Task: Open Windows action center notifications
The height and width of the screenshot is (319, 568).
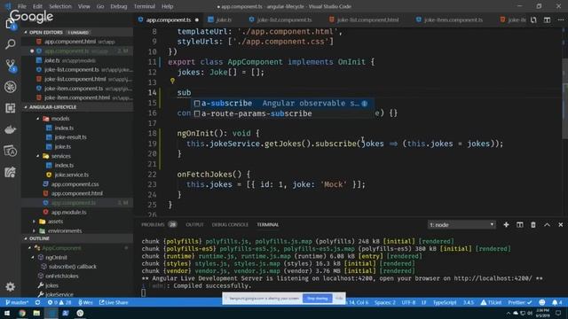Action: tap(558, 313)
